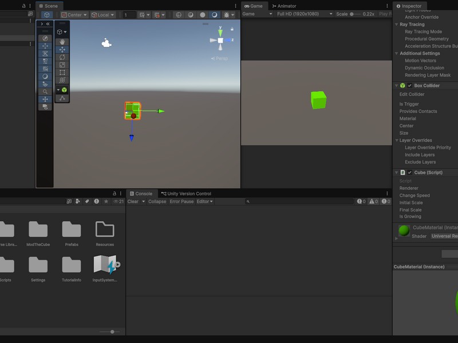Click the Persp projection label
The height and width of the screenshot is (343, 458).
219,58
